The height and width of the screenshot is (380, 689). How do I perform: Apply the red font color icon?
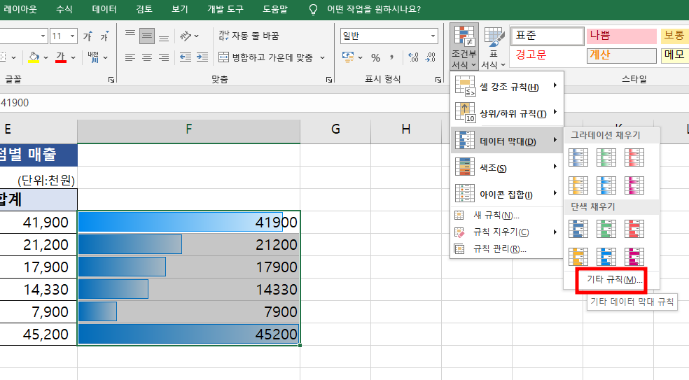click(61, 57)
